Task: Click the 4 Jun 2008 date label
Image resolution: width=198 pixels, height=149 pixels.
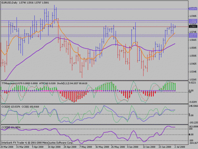Action: (133, 147)
